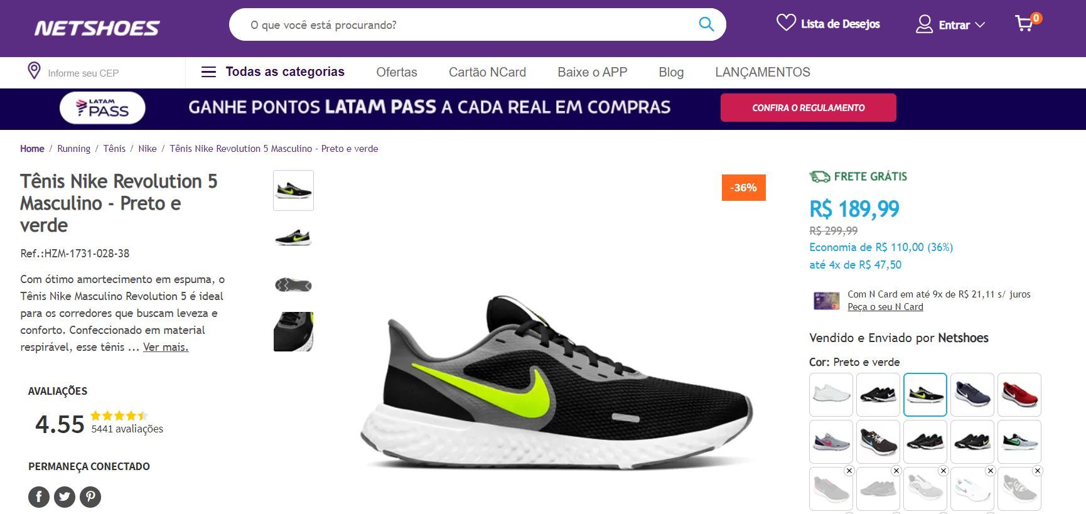Open the Ofertas menu item

pyautogui.click(x=397, y=72)
